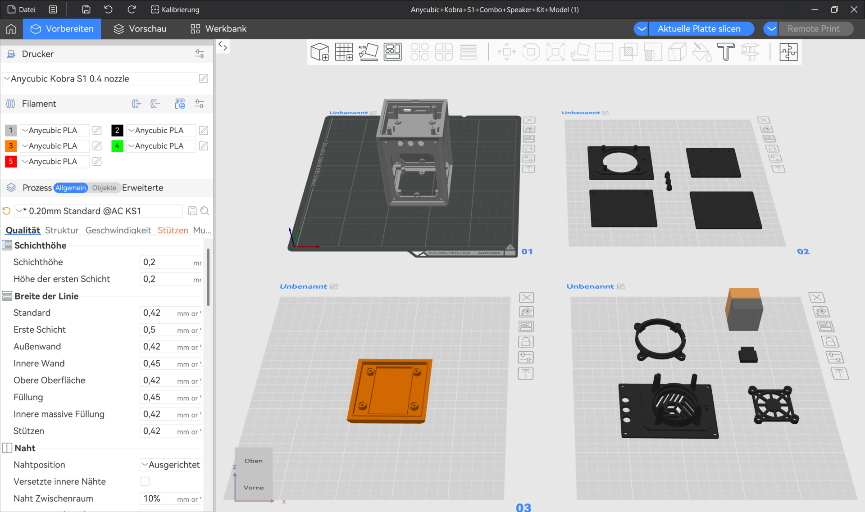Enable Versetzte innere Nähte checkbox
The width and height of the screenshot is (865, 512).
click(145, 481)
